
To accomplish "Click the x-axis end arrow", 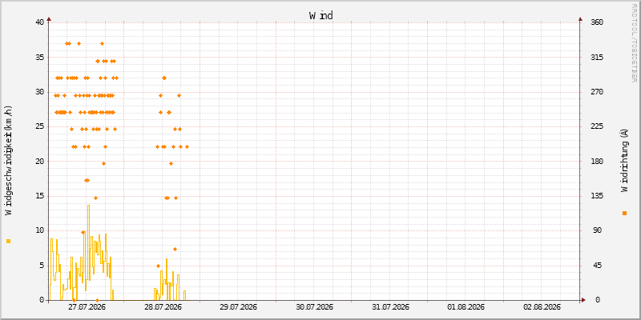I will pyautogui.click(x=584, y=300).
